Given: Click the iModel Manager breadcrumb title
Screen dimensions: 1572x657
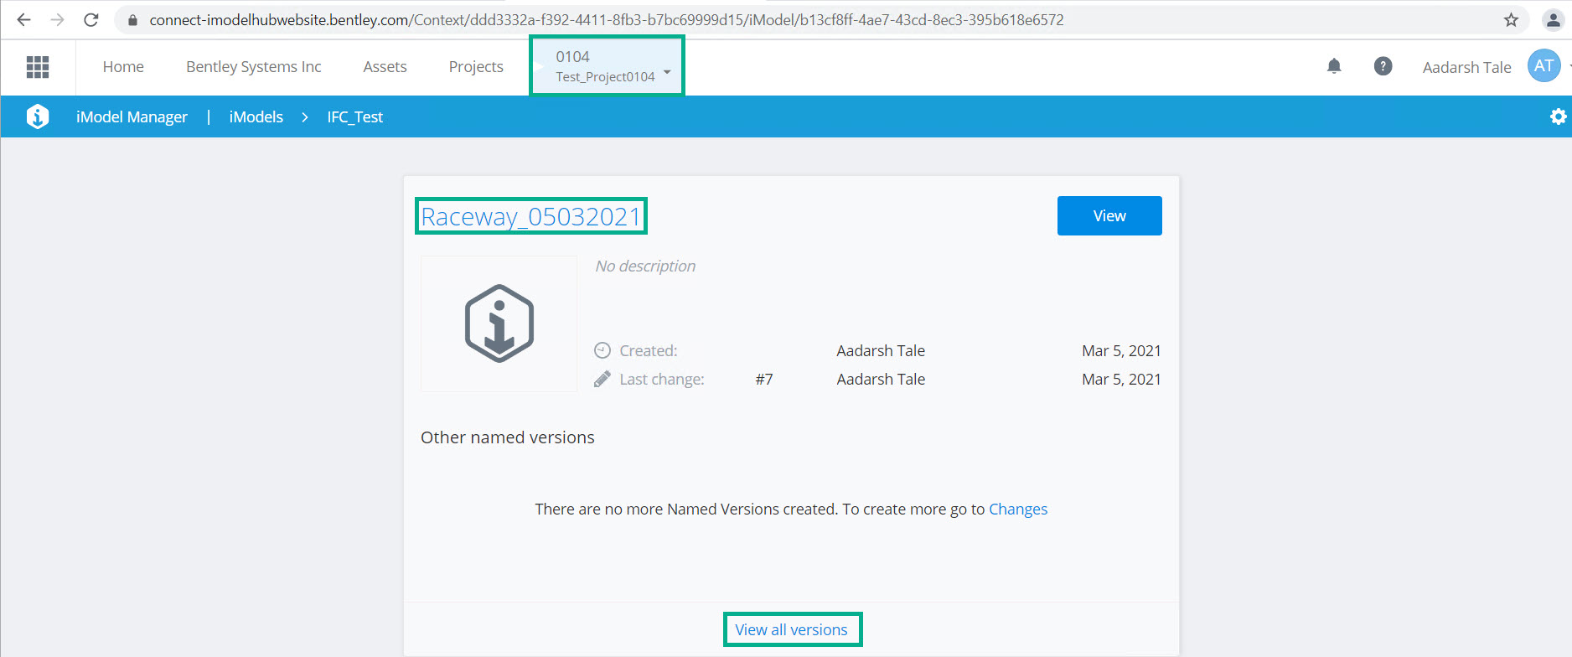Looking at the screenshot, I should pyautogui.click(x=132, y=117).
